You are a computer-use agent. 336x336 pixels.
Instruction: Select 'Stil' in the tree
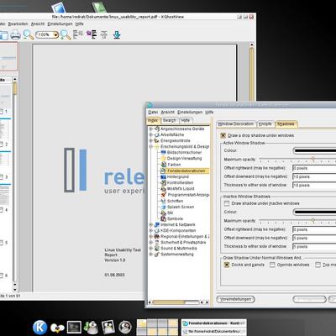point(171,213)
